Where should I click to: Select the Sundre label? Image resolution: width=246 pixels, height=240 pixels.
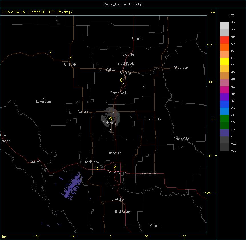[x=83, y=111]
